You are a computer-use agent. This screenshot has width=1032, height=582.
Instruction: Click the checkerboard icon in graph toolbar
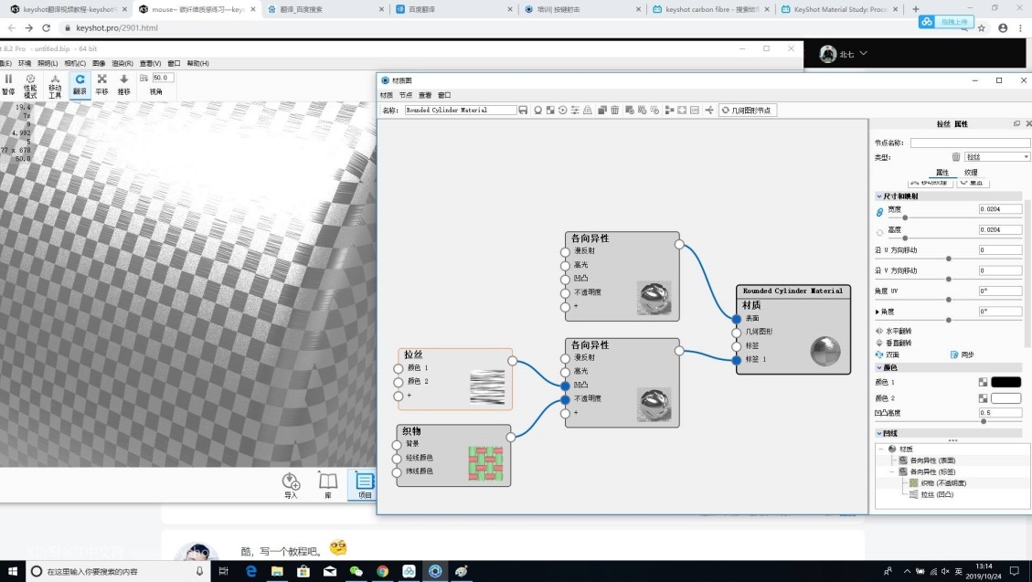click(x=550, y=111)
